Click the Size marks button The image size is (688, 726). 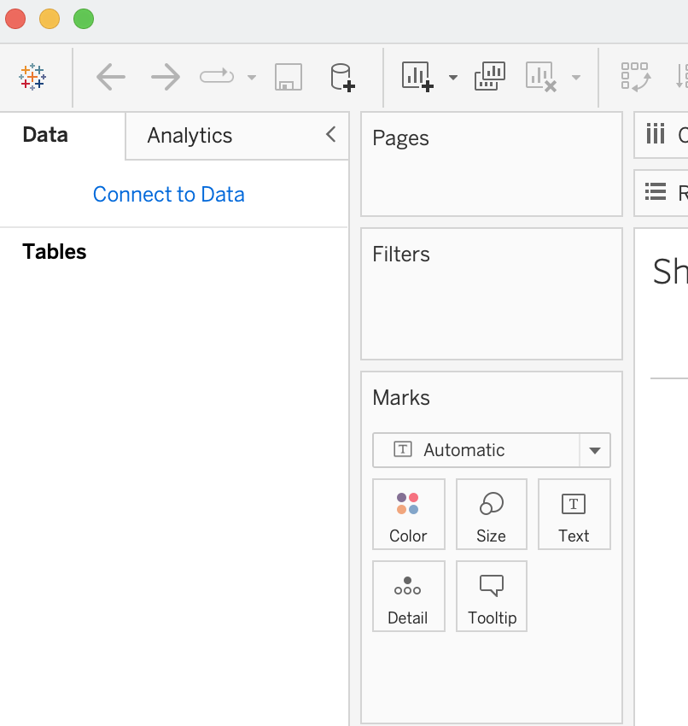[x=492, y=514]
